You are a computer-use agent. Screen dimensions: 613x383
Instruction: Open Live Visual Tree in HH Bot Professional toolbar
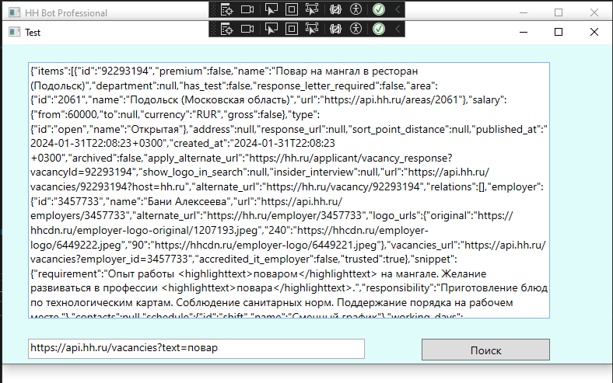pyautogui.click(x=226, y=9)
